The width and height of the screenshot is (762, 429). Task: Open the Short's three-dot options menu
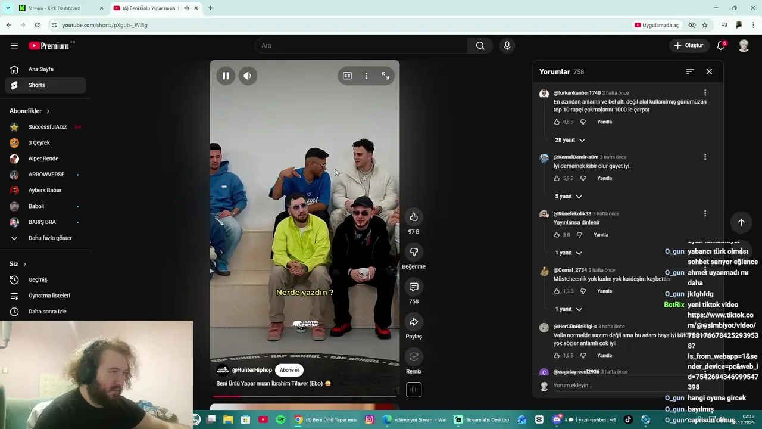366,76
